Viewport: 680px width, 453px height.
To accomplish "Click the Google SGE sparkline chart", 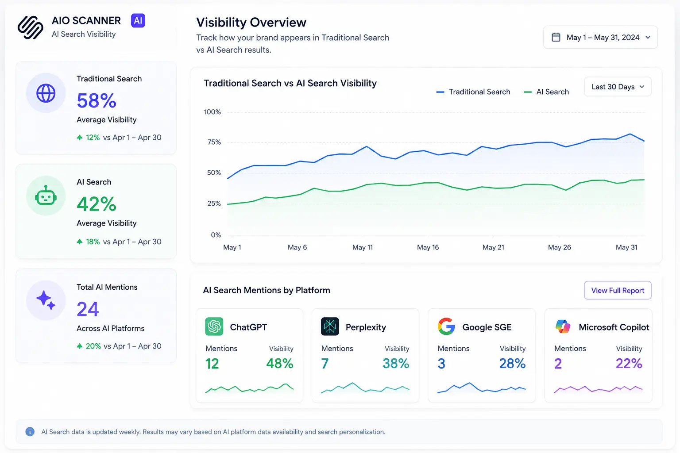I will [482, 388].
